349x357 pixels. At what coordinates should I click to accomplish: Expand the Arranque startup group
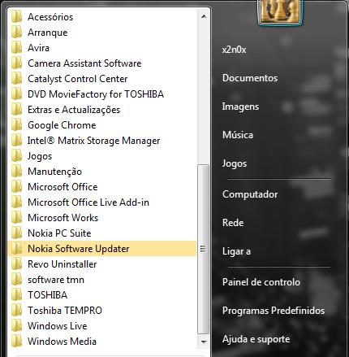[102, 33]
